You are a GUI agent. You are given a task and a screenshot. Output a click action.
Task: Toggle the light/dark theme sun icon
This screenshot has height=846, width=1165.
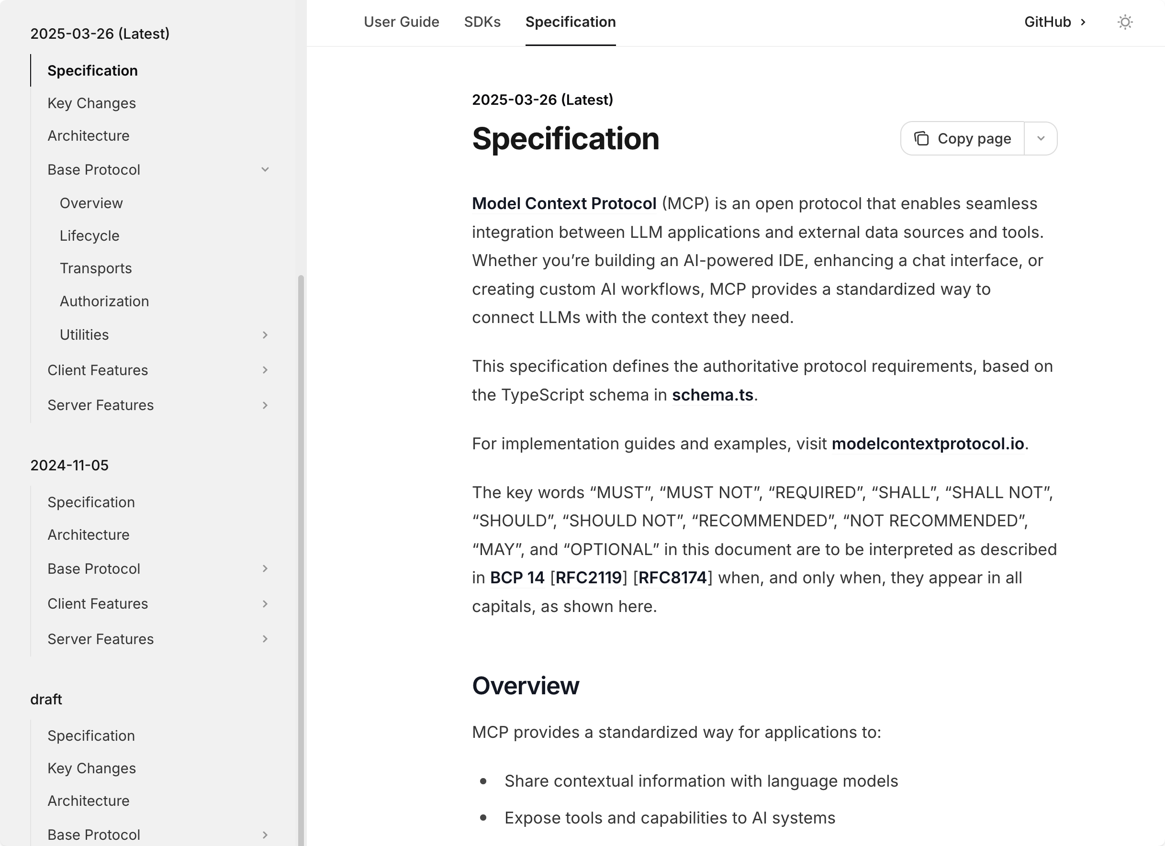tap(1124, 22)
